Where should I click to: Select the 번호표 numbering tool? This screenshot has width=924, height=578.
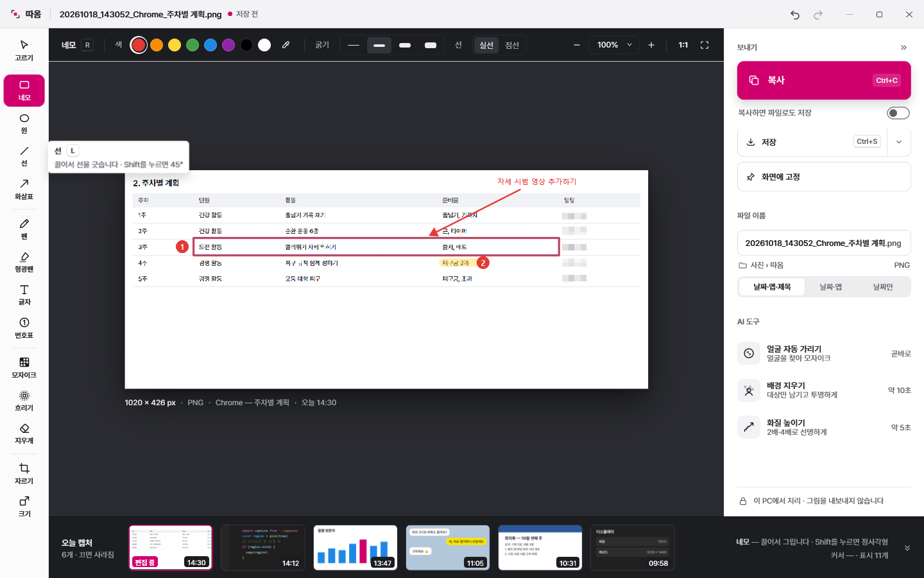pos(24,328)
